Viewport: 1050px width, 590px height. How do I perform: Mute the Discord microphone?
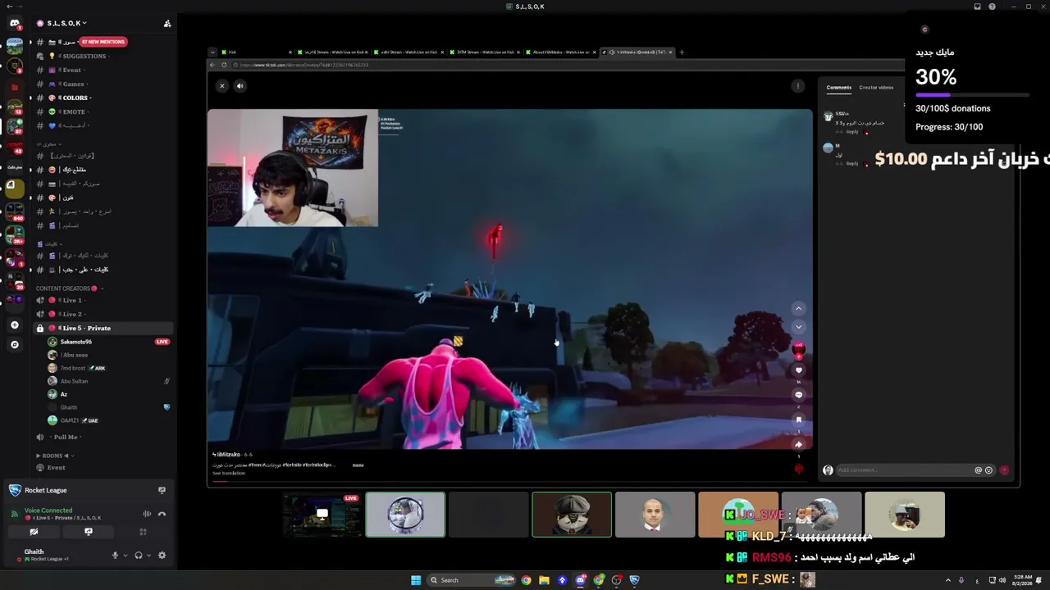(x=115, y=555)
